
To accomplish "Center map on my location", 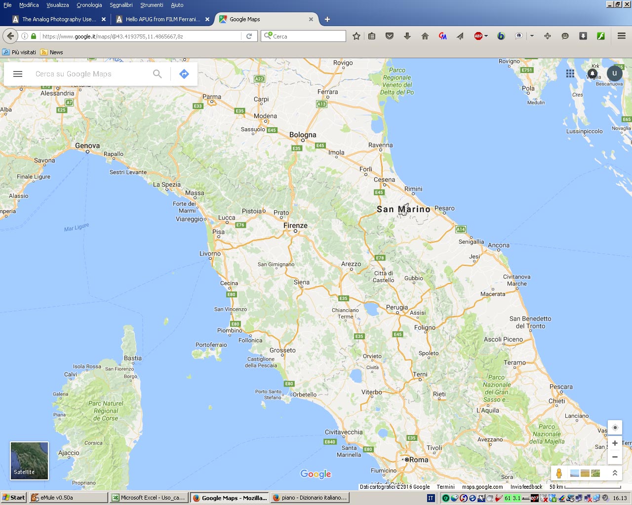I will tap(615, 428).
